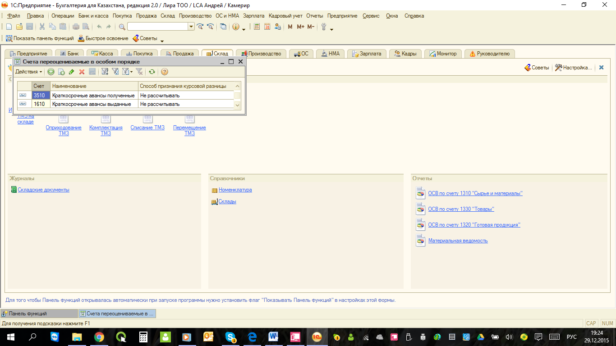Open the Отчеты menu

(315, 16)
